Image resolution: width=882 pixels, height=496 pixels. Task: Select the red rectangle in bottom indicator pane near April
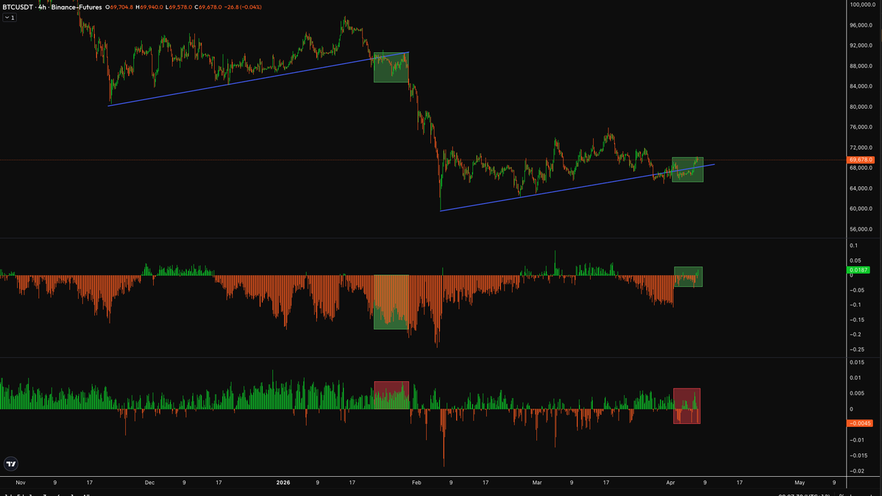click(687, 406)
